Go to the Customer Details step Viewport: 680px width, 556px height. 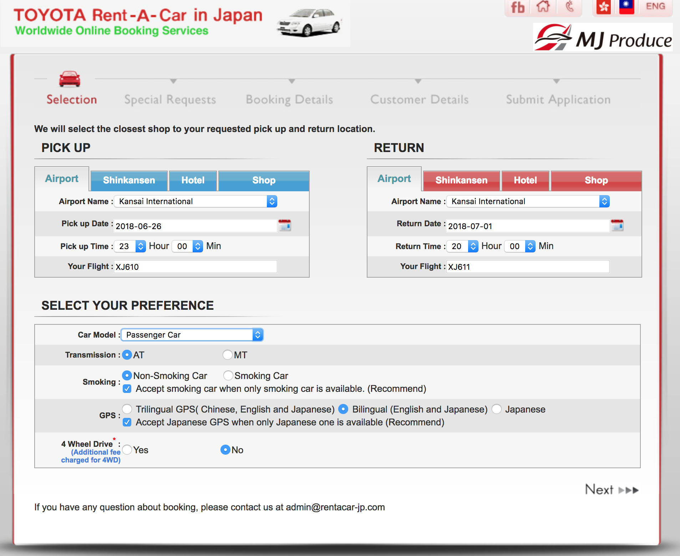coord(420,100)
